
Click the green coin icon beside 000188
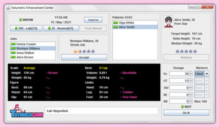(21, 20)
